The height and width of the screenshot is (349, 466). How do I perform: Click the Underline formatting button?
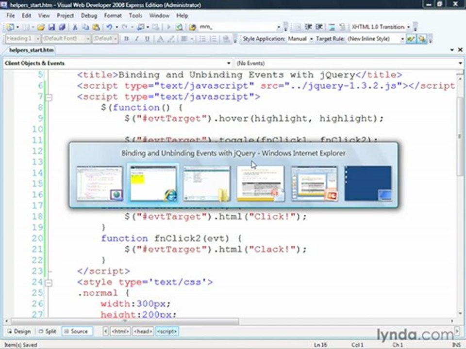(147, 39)
